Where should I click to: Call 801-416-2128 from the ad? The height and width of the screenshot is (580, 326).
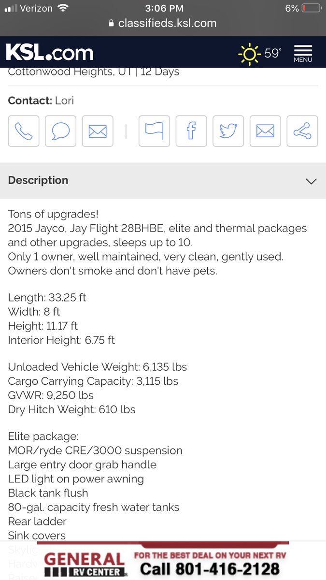tap(210, 568)
